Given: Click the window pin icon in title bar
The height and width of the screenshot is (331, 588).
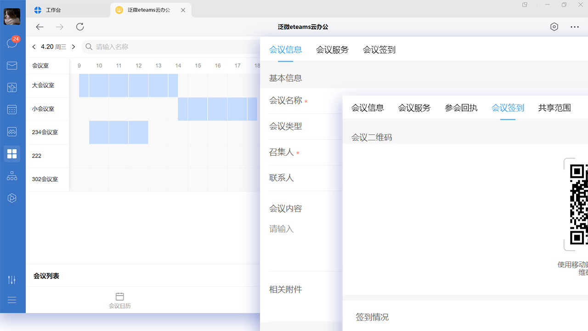Looking at the screenshot, I should (525, 5).
